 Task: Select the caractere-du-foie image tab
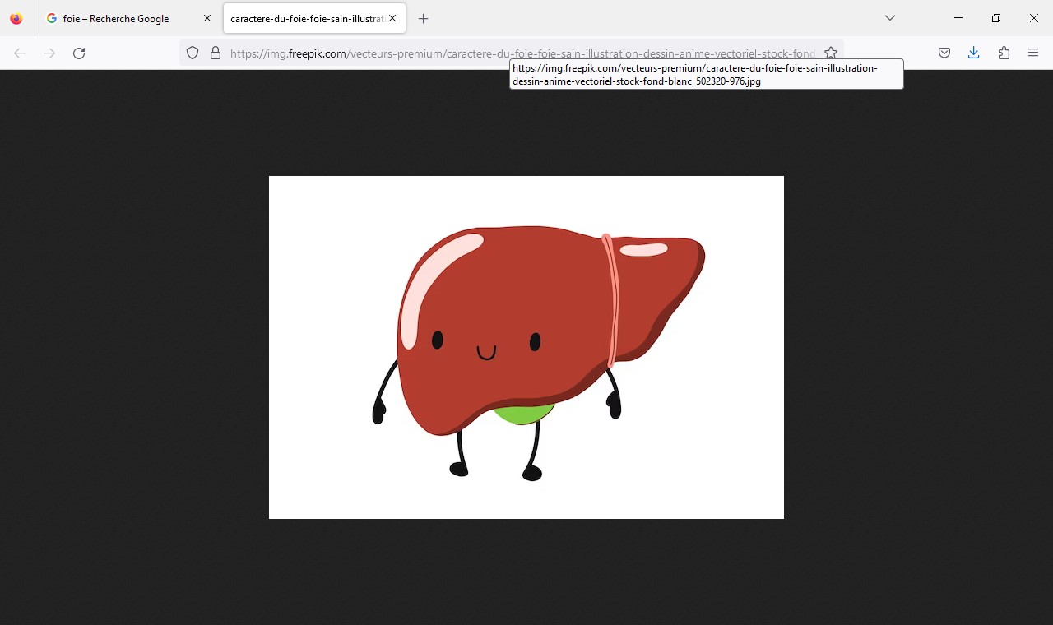coord(314,18)
